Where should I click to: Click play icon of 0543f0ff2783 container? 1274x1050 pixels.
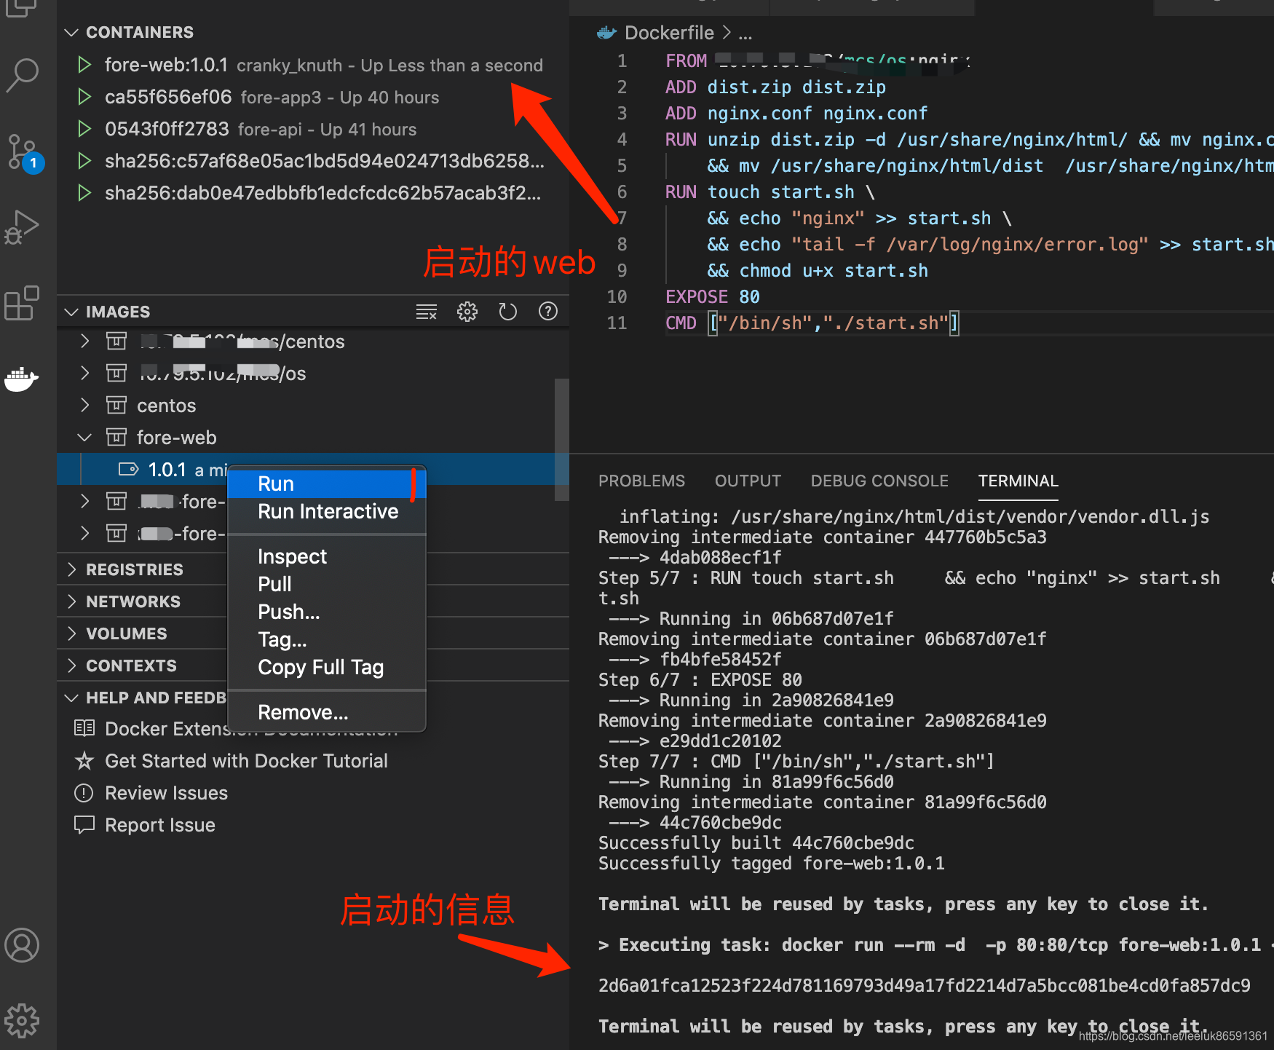click(x=84, y=129)
